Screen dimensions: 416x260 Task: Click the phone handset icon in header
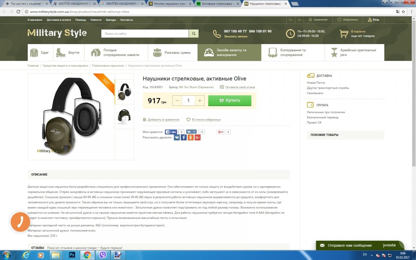pyautogui.click(x=217, y=34)
